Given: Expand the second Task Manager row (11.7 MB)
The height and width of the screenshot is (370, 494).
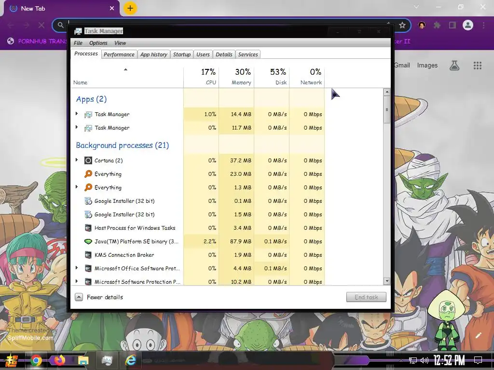Looking at the screenshot, I should pos(77,127).
